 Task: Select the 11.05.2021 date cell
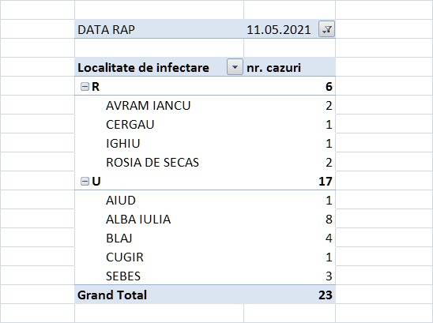point(279,30)
